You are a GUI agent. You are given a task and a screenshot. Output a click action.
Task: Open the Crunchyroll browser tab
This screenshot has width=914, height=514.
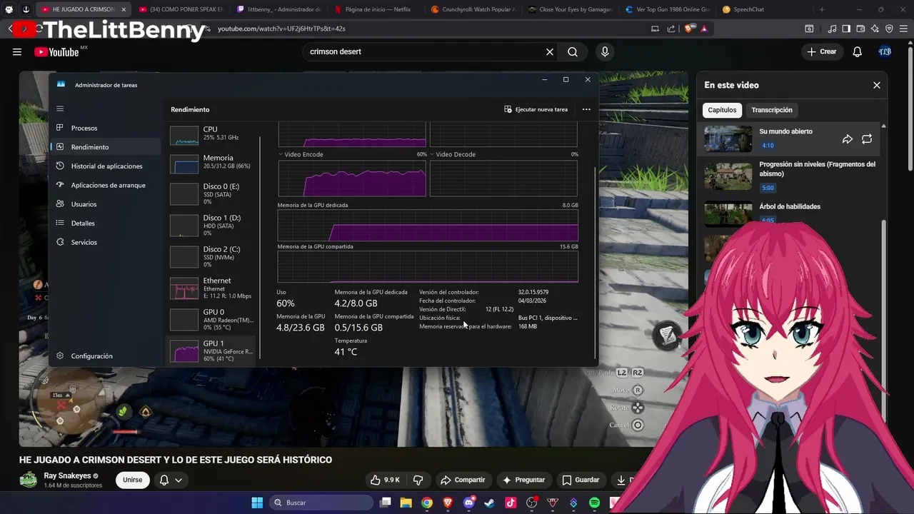[x=473, y=9]
